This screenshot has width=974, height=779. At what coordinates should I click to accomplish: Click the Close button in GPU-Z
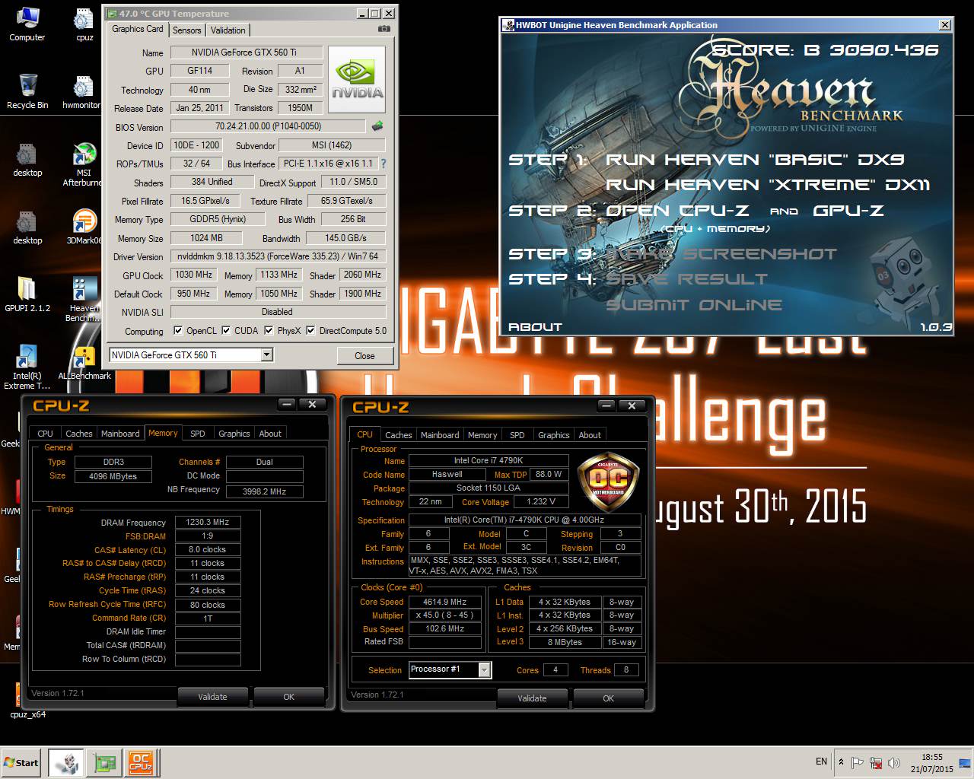click(364, 355)
